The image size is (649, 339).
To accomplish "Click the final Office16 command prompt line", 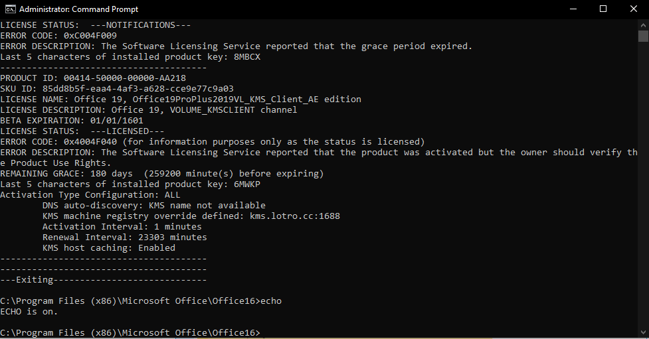I will pos(130,332).
